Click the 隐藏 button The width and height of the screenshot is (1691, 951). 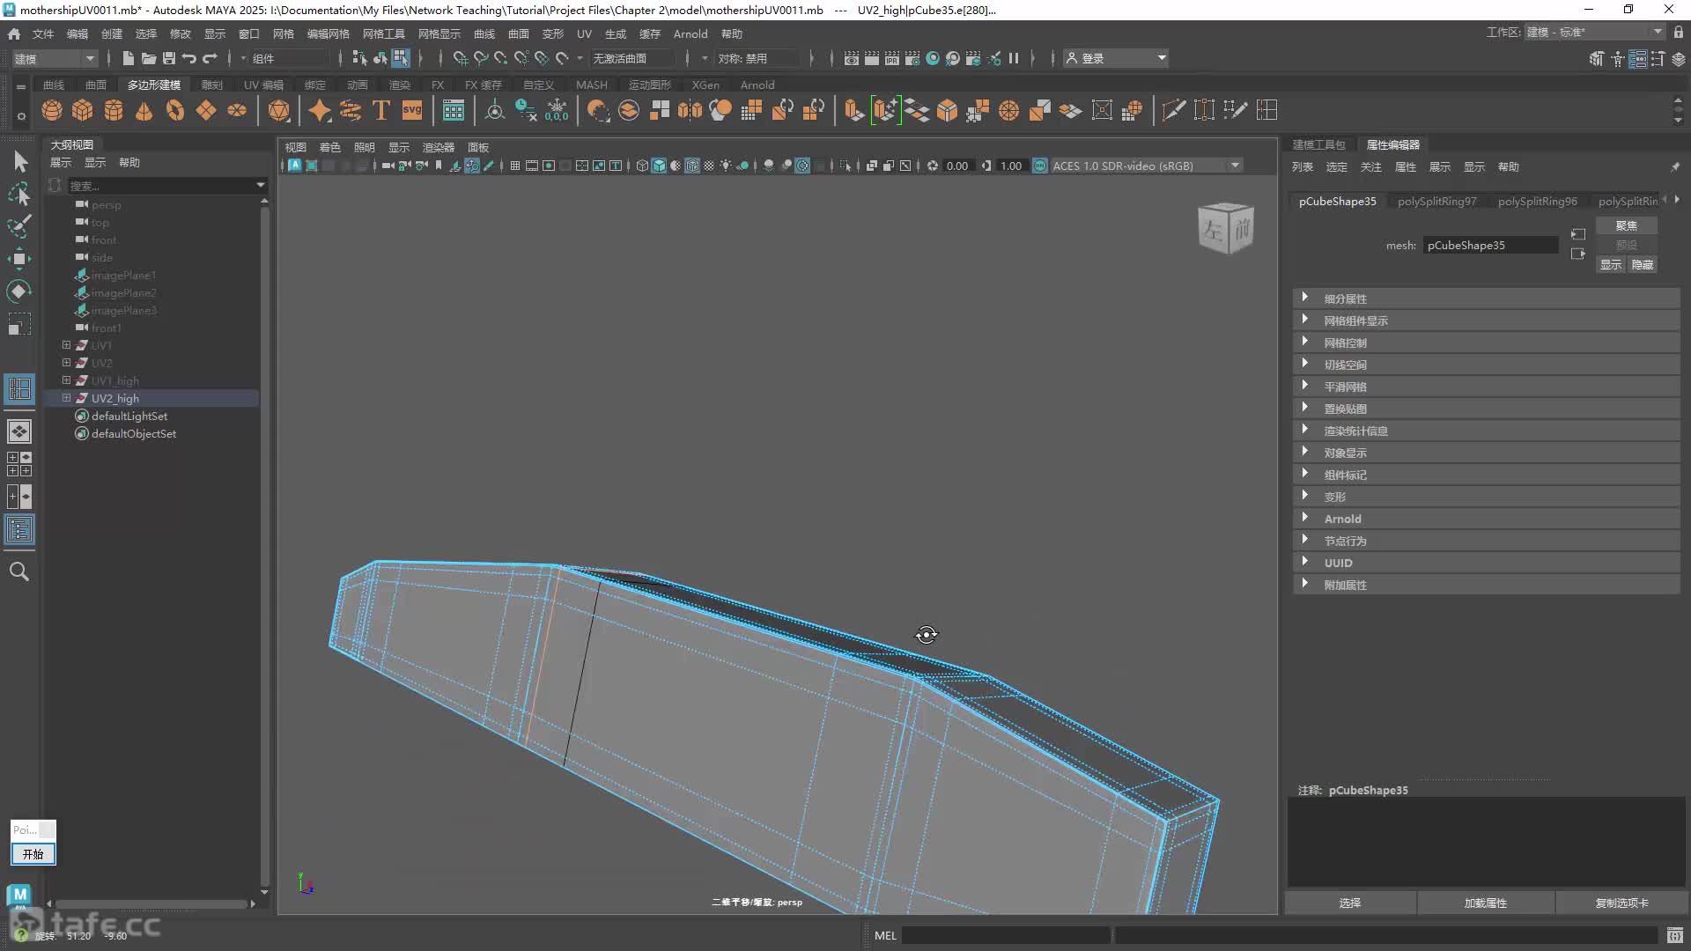(x=1642, y=264)
